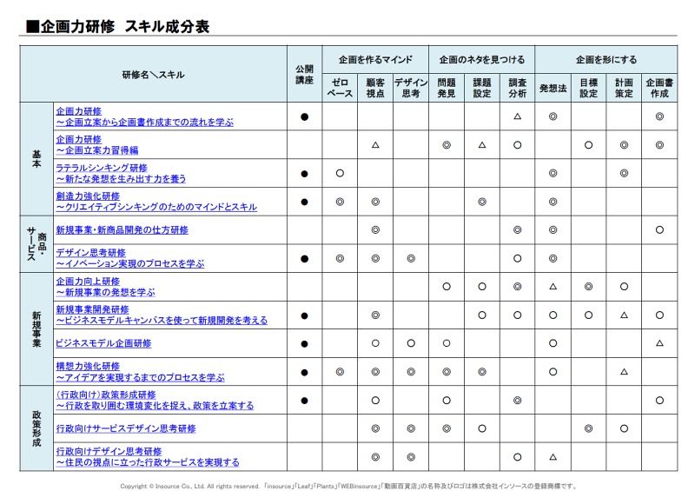Click the 顧客視点 column header
Screen dimensions: 695x491
pyautogui.click(x=375, y=88)
